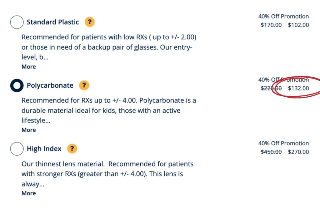The image size is (320, 213).
Task: Click the $102.00 discounted price
Action: [298, 25]
